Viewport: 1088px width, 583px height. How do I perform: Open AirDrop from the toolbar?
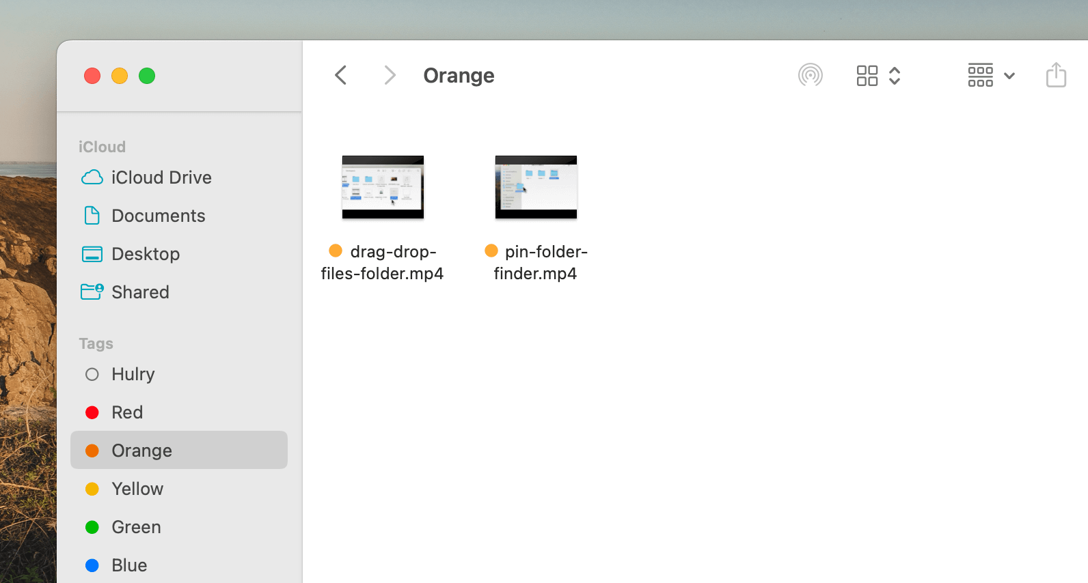pos(811,75)
